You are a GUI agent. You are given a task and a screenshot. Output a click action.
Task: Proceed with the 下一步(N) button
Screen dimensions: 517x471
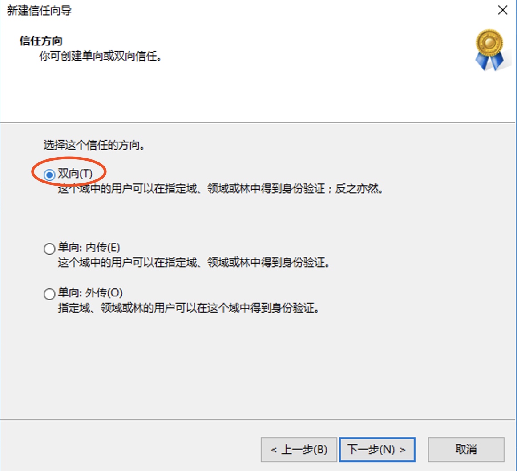[377, 450]
